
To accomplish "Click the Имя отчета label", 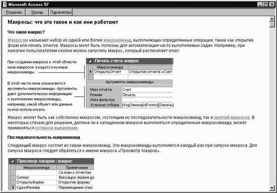I will point(101,90).
